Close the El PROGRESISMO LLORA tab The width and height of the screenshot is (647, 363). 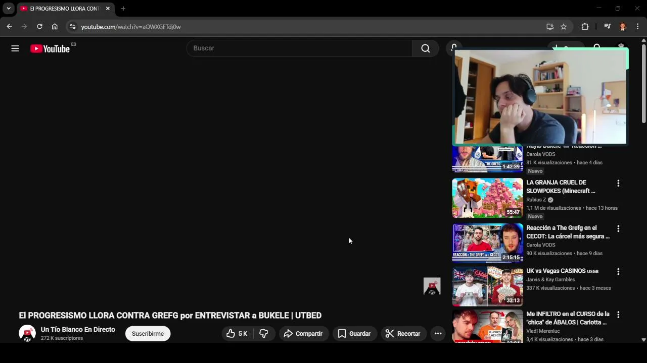[x=108, y=9]
